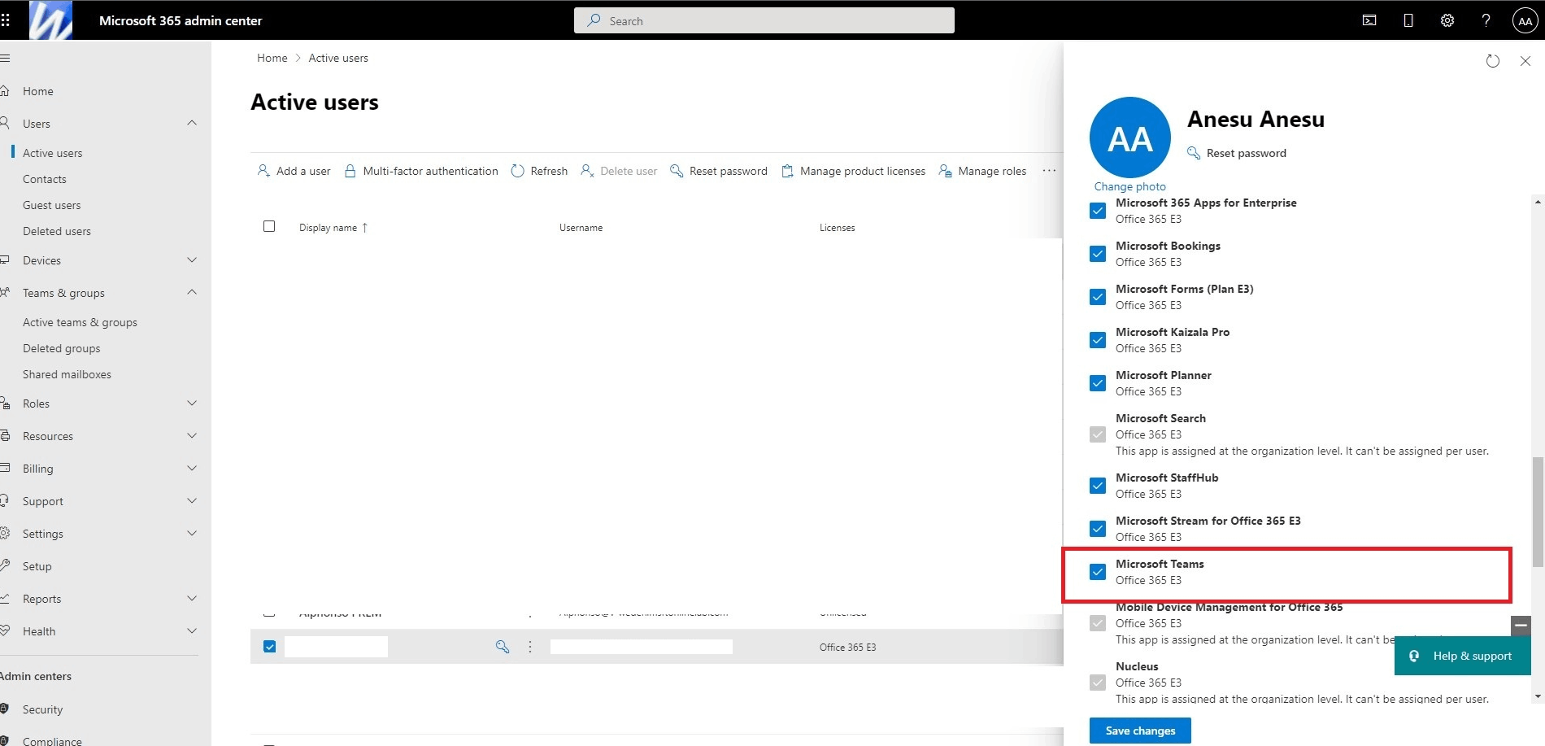Open the AA account avatar in header
This screenshot has height=746, width=1545.
[x=1525, y=21]
